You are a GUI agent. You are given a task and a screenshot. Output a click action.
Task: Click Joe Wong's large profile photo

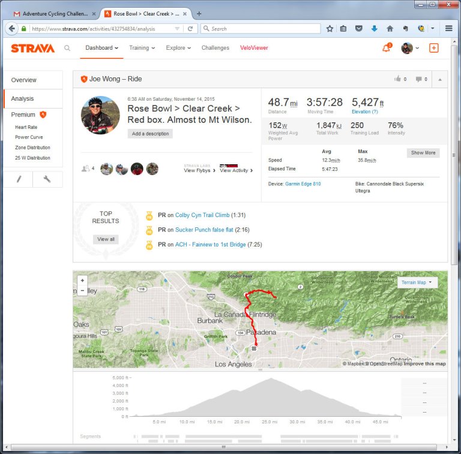(x=100, y=115)
